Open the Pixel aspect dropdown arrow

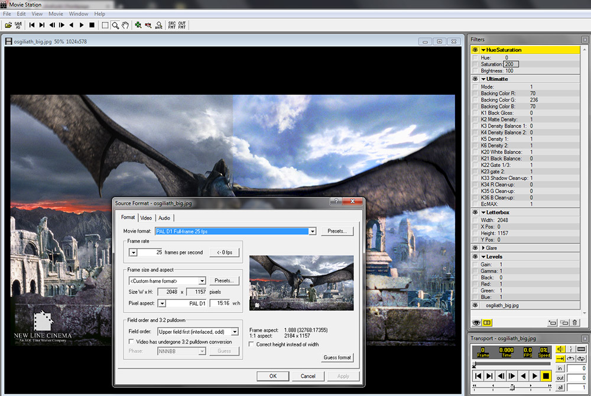[162, 303]
